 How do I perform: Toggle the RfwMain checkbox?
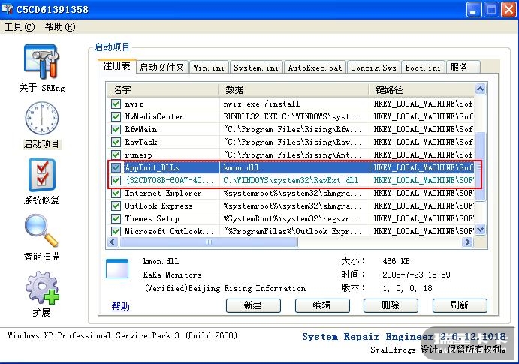coord(116,129)
